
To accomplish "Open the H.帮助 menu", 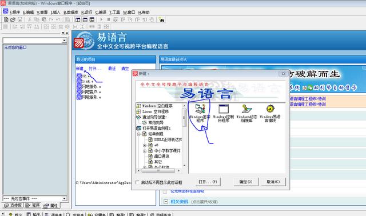I will tap(144, 13).
